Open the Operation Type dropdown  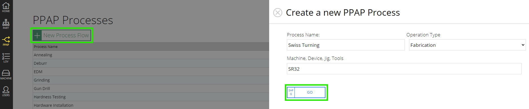click(x=467, y=45)
